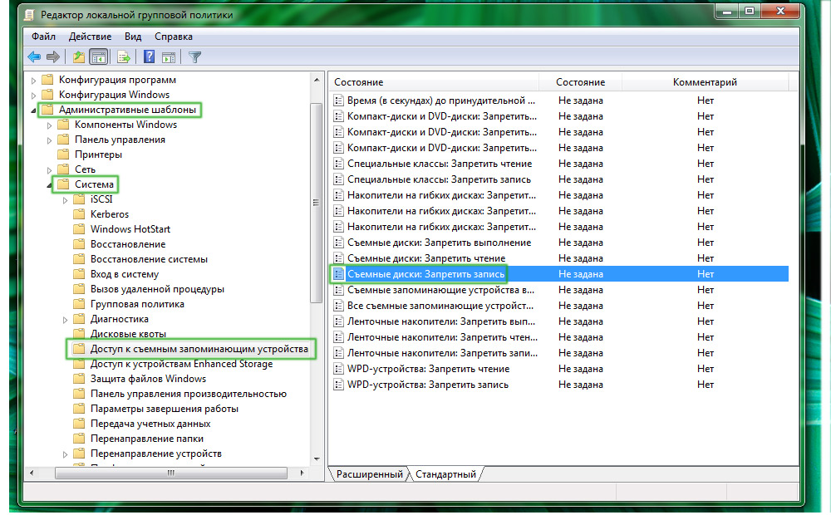The height and width of the screenshot is (515, 831).
Task: Expand the Диагностика folder arrow
Action: (x=66, y=319)
